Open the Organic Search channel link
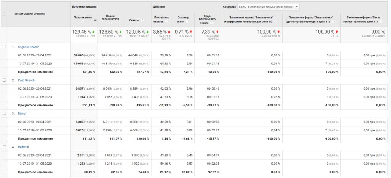This screenshot has height=178, width=391. click(28, 47)
